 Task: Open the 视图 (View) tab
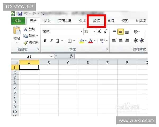[x=125, y=21]
